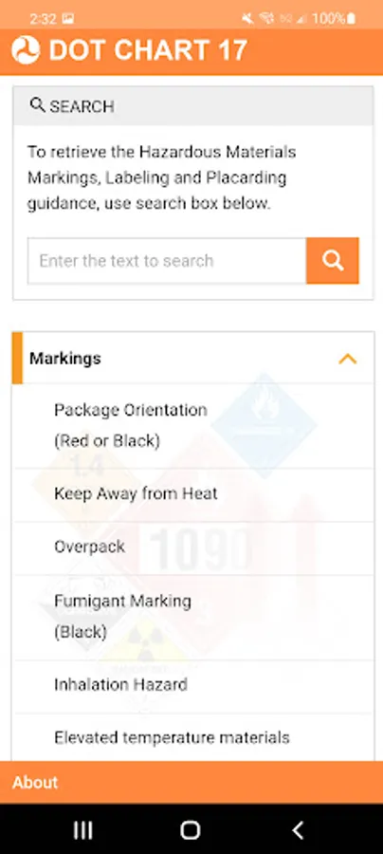Tap the orange search magnifier button
This screenshot has width=383, height=854.
point(333,261)
